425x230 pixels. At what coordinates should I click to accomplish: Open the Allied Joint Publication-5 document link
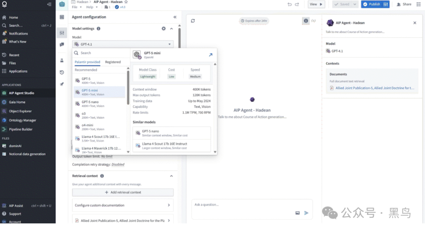(375, 88)
